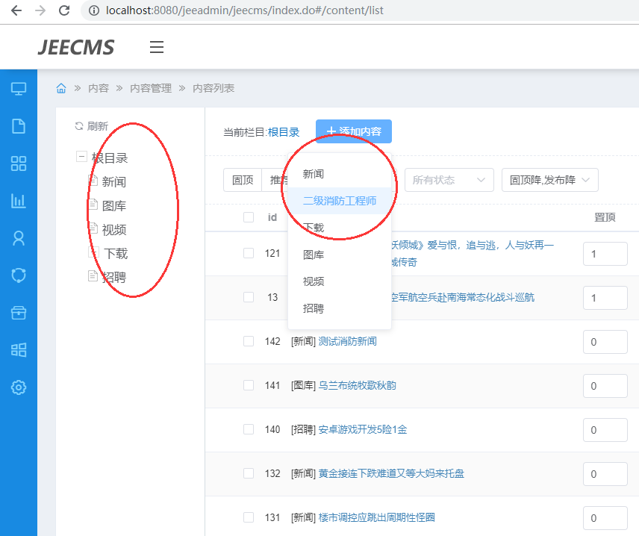The height and width of the screenshot is (536, 639).
Task: Tick the checkbox for row id 131
Action: [x=249, y=517]
